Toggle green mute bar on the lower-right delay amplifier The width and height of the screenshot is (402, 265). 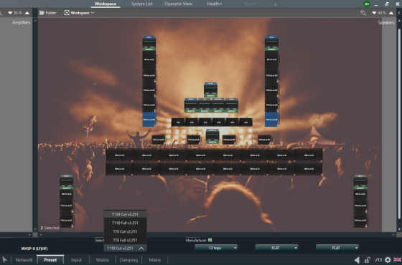click(x=360, y=188)
